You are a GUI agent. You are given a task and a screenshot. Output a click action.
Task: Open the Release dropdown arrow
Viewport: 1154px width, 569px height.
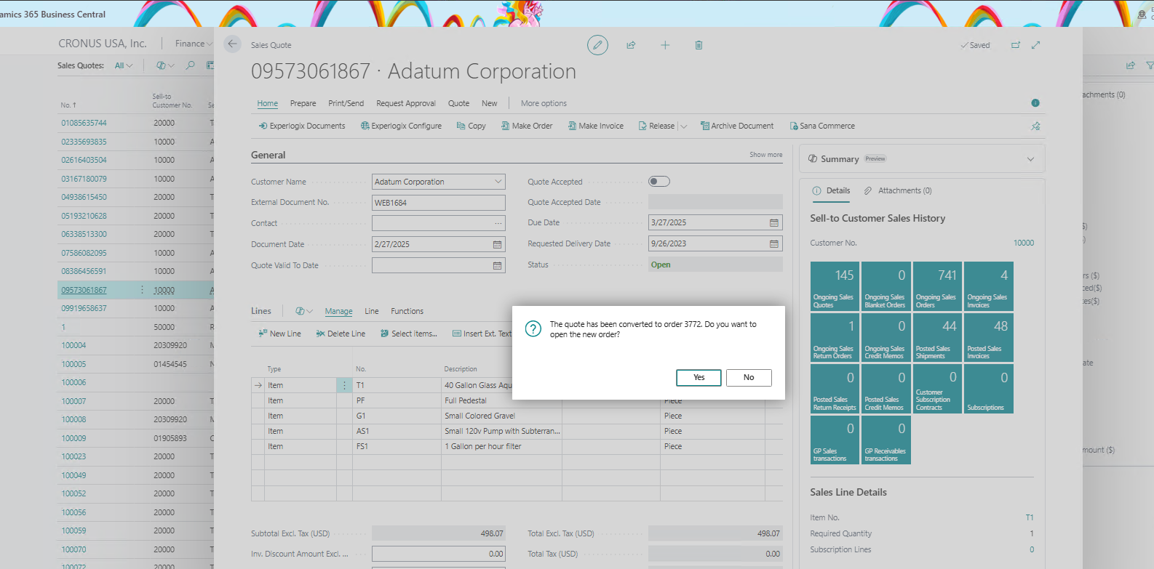click(683, 126)
